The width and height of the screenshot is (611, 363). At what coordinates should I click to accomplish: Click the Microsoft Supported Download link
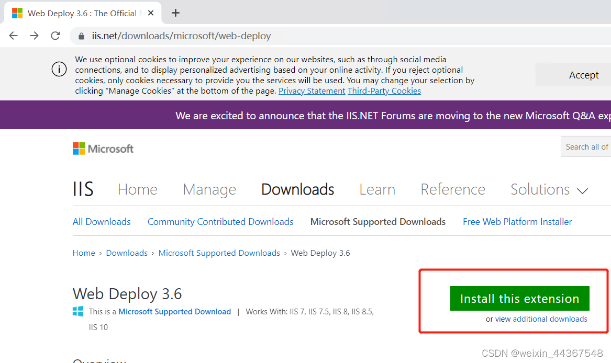point(174,312)
